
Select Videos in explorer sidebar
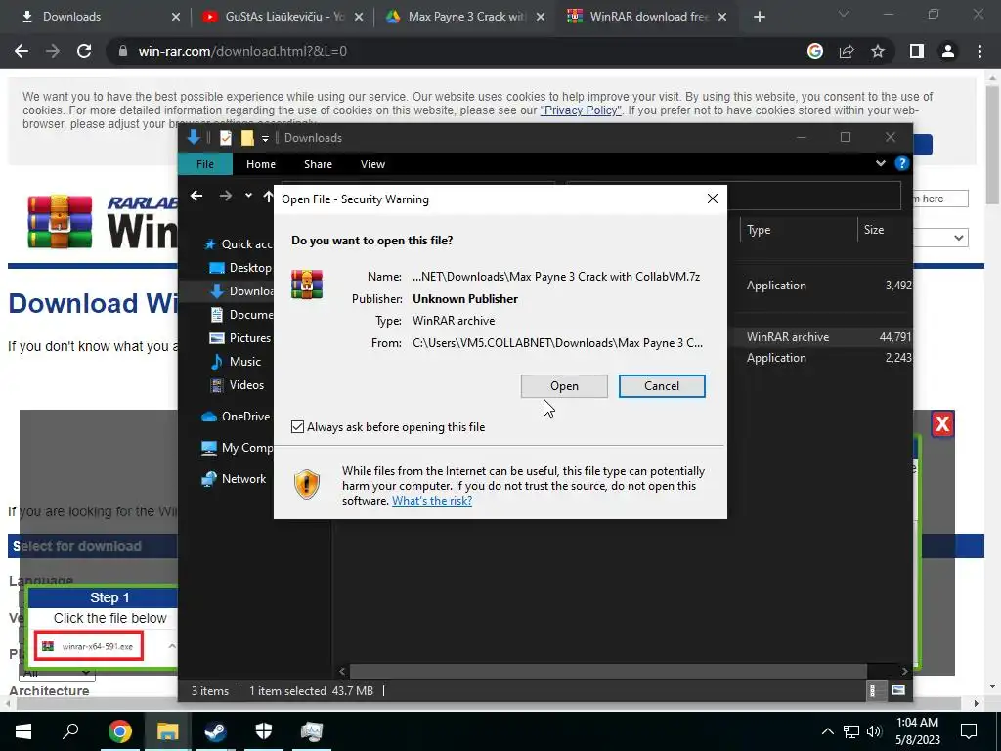coord(237,385)
